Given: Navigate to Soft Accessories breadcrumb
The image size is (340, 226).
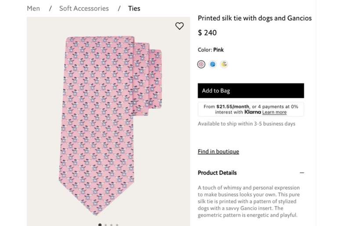Looking at the screenshot, I should 84,8.
